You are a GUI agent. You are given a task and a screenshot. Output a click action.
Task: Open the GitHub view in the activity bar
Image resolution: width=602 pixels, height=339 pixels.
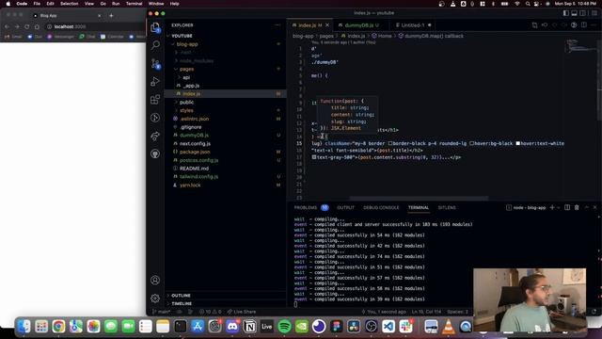(x=155, y=153)
